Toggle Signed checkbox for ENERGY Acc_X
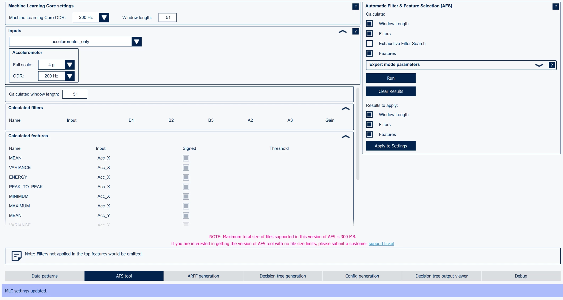This screenshot has height=300, width=563. point(186,177)
